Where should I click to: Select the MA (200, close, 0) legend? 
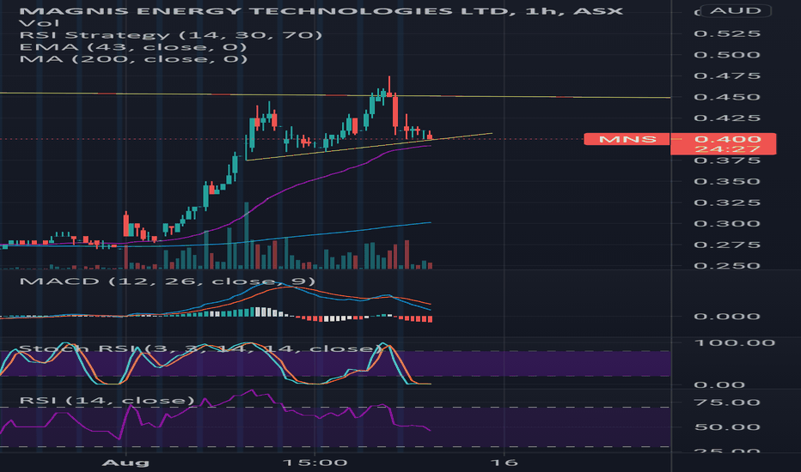pos(133,58)
